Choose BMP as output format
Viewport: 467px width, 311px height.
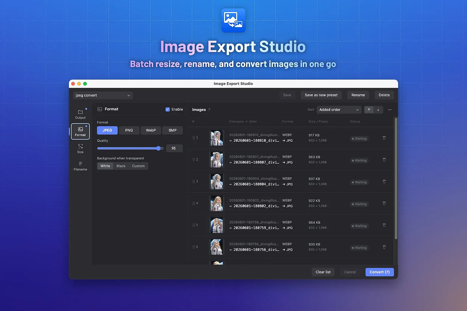(x=172, y=130)
